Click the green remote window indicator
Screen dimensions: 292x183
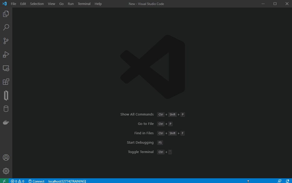pos(4,181)
